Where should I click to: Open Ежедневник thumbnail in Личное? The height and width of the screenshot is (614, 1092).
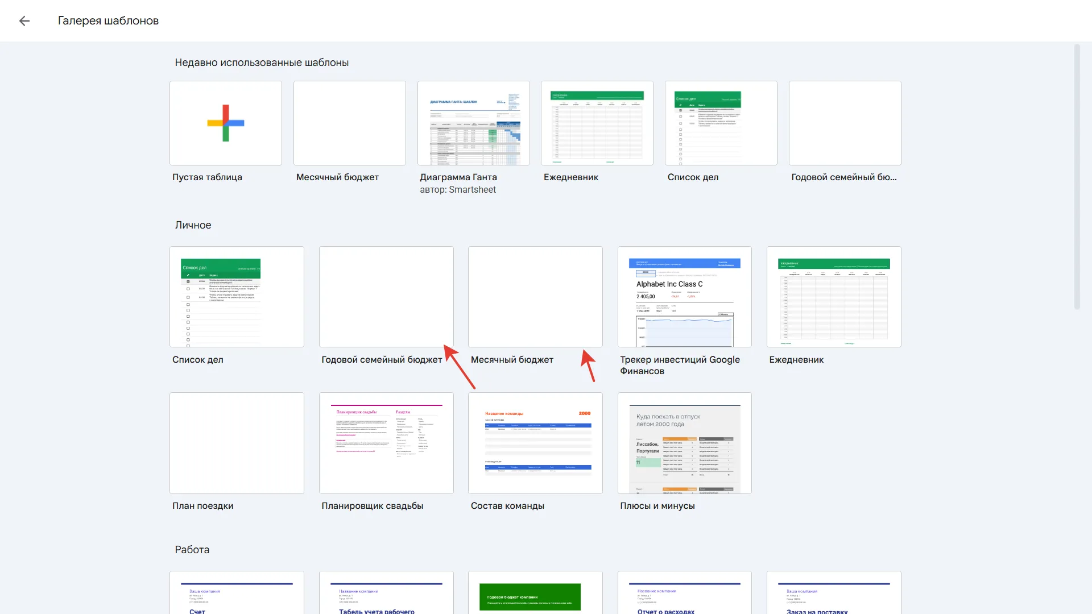pyautogui.click(x=834, y=297)
